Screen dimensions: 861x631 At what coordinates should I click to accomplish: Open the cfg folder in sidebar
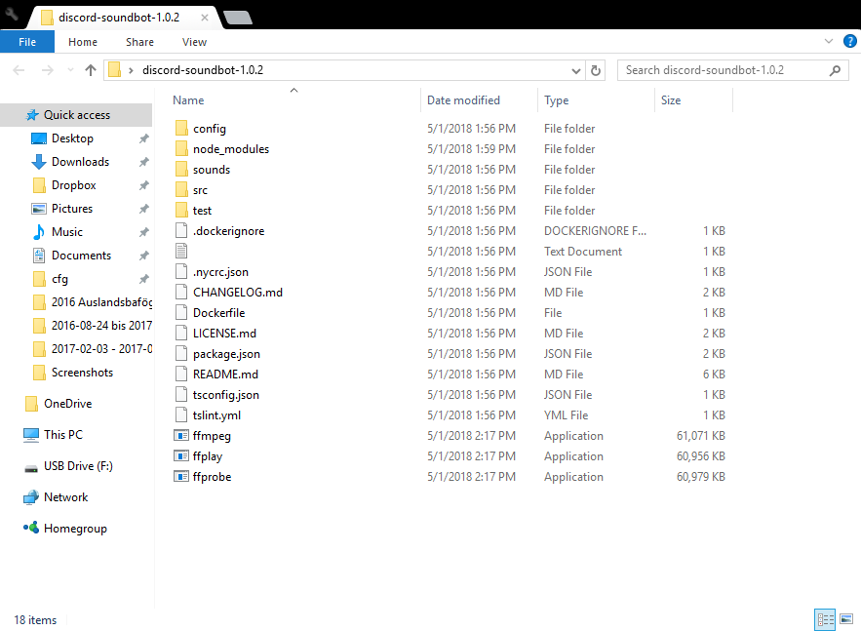[x=59, y=279]
